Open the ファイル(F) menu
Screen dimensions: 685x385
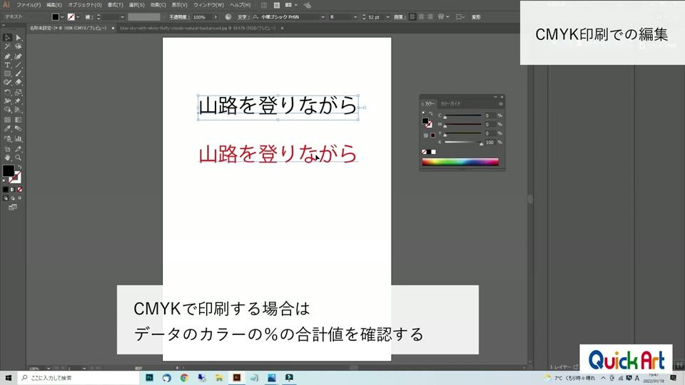pyautogui.click(x=29, y=5)
